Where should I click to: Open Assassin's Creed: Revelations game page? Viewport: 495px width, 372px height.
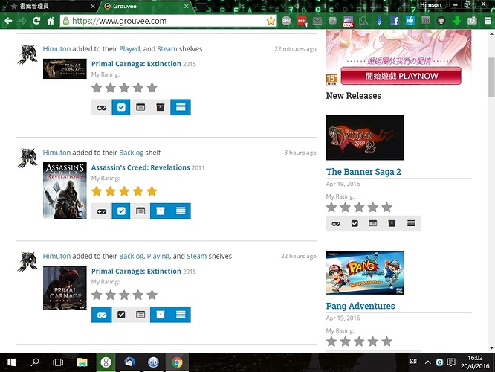pos(140,167)
